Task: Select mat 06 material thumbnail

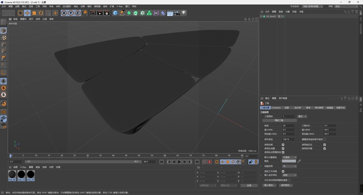Action: pos(12,175)
